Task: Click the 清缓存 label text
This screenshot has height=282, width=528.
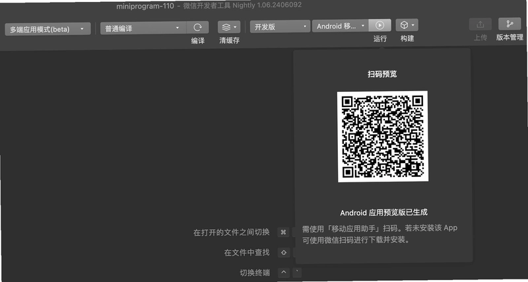Action: click(x=229, y=40)
